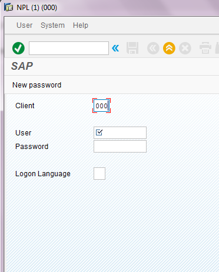The image size is (219, 272).
Task: Click the Password label
Action: [32, 147]
